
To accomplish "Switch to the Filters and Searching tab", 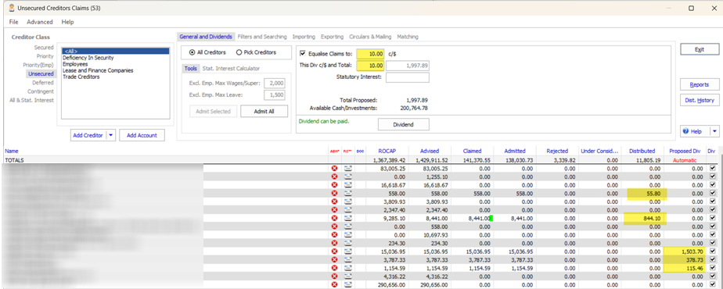I will point(262,37).
